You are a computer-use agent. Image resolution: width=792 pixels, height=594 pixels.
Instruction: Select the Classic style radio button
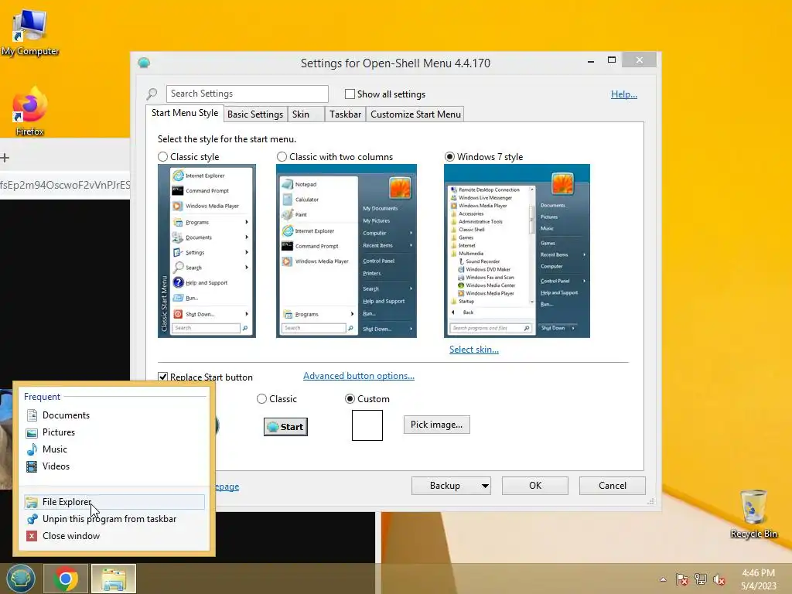point(162,157)
